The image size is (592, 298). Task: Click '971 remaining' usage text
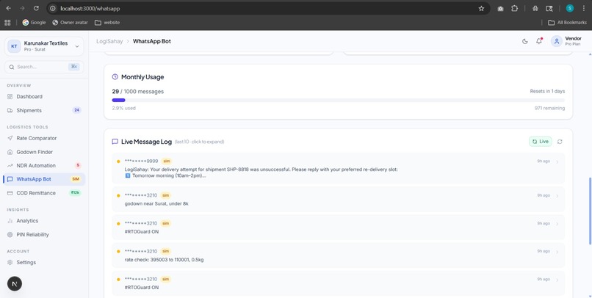tap(549, 108)
